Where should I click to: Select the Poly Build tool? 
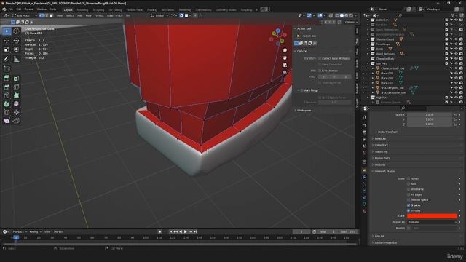tap(16, 95)
